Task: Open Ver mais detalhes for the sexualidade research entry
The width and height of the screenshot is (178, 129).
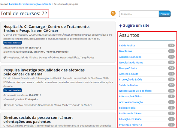Action: click(x=13, y=90)
